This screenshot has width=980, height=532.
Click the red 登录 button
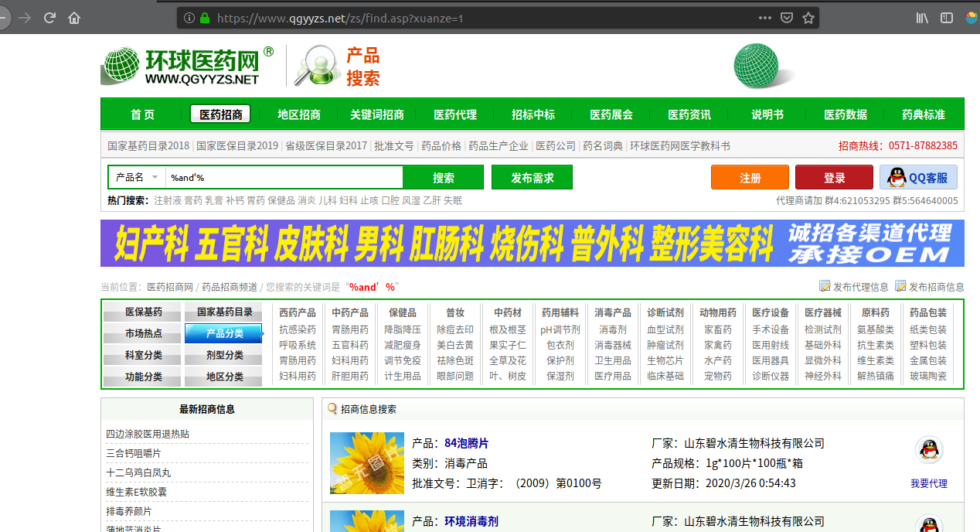(834, 177)
